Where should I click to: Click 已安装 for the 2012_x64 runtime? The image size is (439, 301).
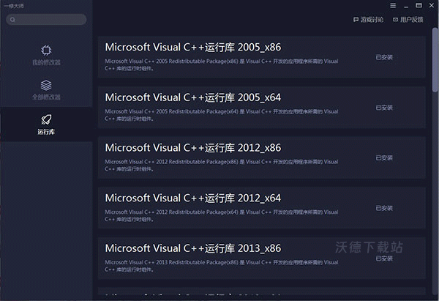[x=384, y=208]
